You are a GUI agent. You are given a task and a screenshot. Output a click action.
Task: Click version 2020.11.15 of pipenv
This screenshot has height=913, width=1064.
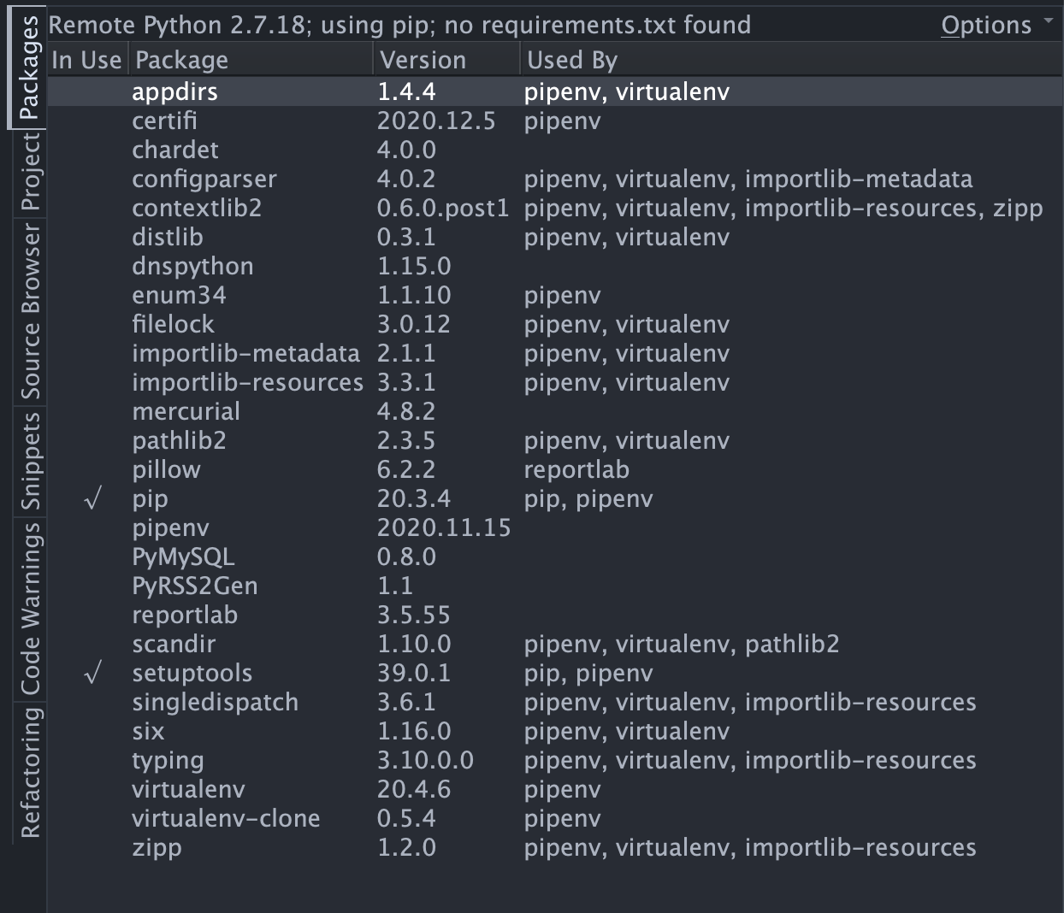click(444, 527)
